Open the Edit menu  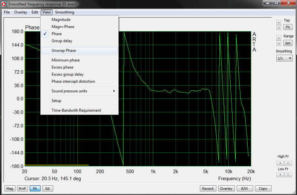35,12
